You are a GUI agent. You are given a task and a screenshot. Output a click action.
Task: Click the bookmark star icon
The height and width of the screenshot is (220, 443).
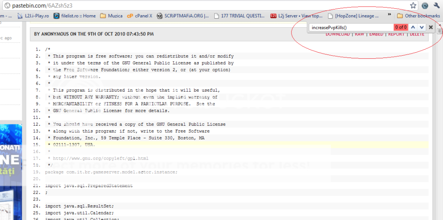[x=413, y=5]
